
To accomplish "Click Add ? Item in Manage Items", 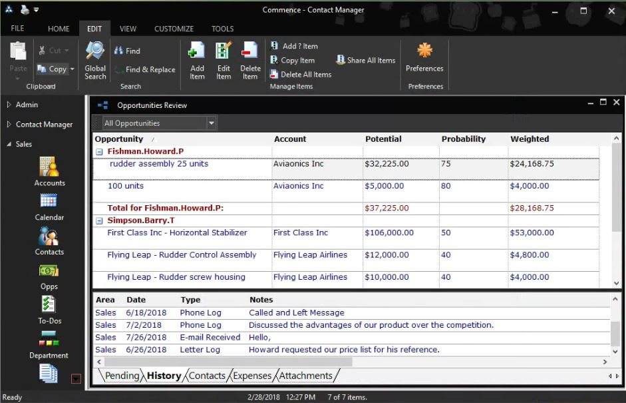I will tap(294, 46).
